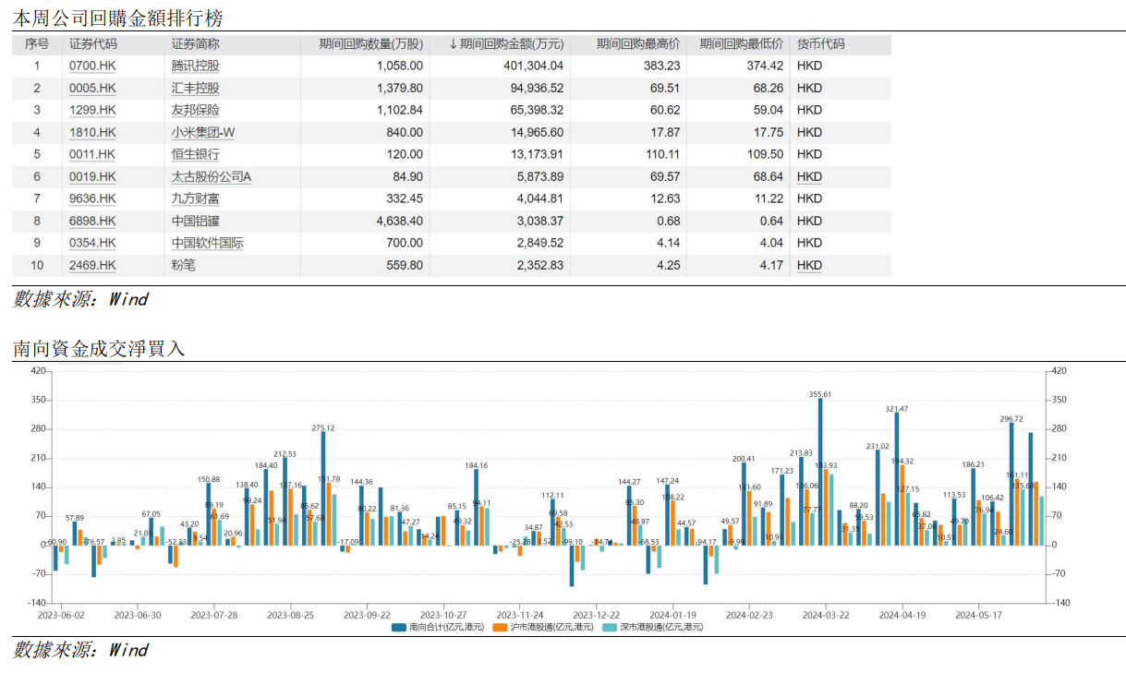The width and height of the screenshot is (1126, 673).
Task: Select the 296.72 bar value label
Action: click(x=1011, y=418)
